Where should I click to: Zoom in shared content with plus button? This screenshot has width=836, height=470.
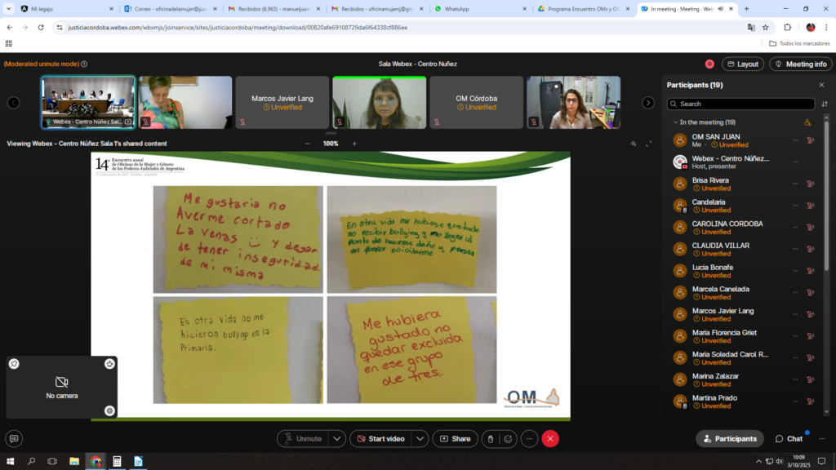[x=354, y=144]
